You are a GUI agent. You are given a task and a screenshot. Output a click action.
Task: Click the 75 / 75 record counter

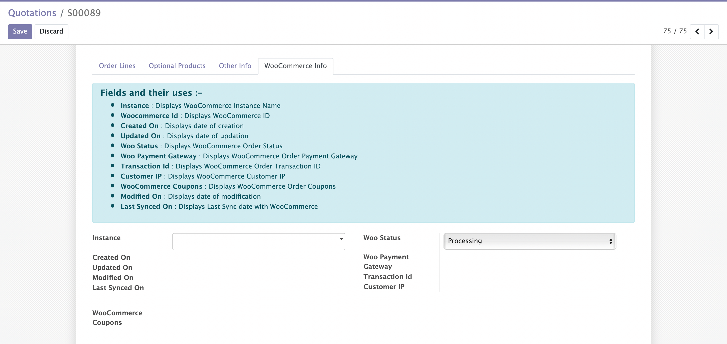(675, 31)
